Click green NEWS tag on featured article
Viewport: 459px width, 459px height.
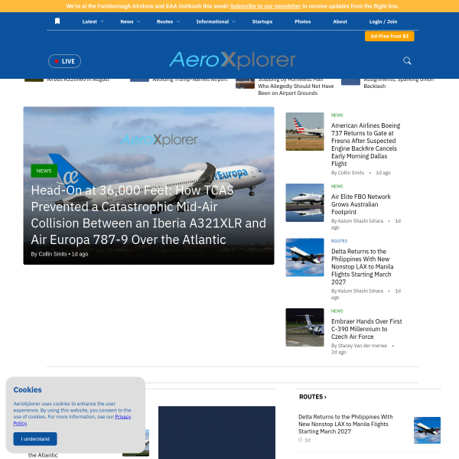coord(44,171)
